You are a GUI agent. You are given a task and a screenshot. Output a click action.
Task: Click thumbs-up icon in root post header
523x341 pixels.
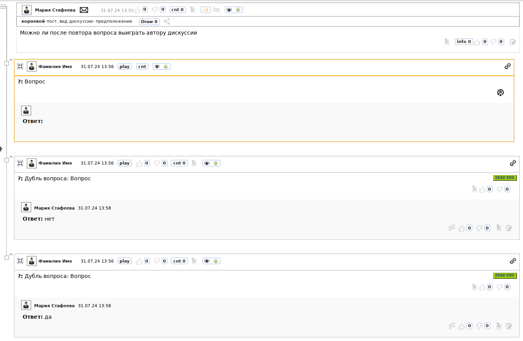click(x=137, y=10)
